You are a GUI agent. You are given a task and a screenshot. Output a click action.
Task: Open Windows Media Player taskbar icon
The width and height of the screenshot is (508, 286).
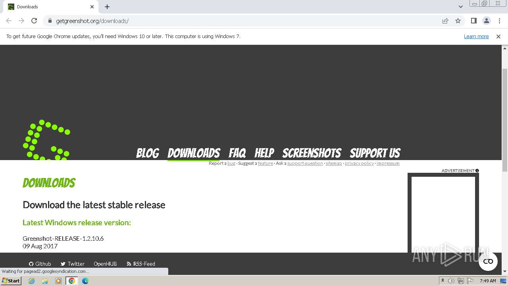coord(58,281)
